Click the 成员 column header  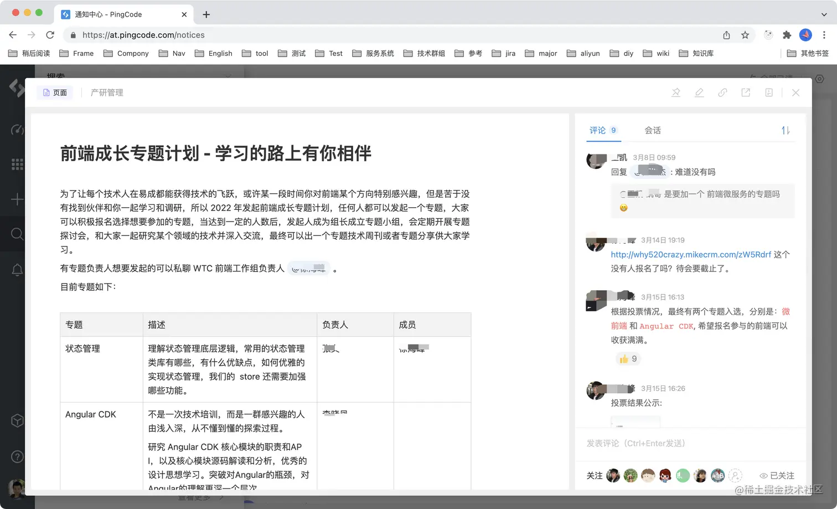(432, 325)
